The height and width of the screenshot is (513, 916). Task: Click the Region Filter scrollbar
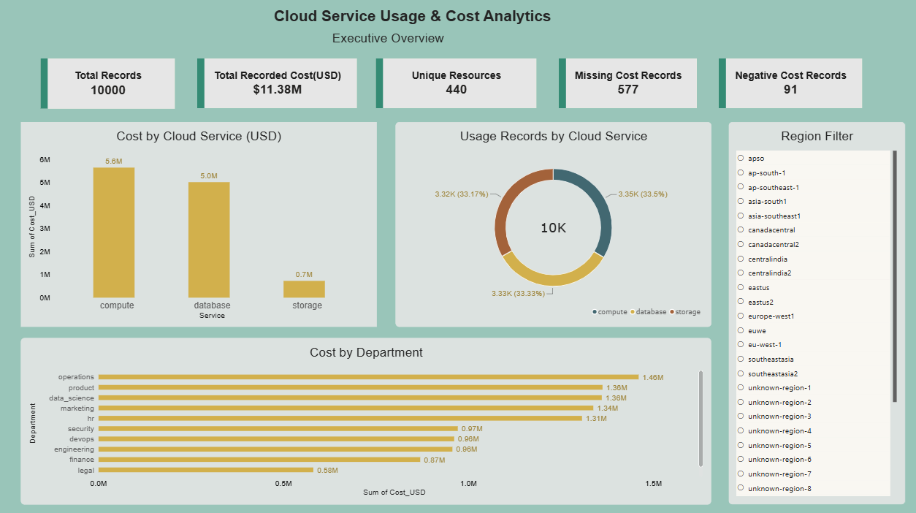point(894,276)
